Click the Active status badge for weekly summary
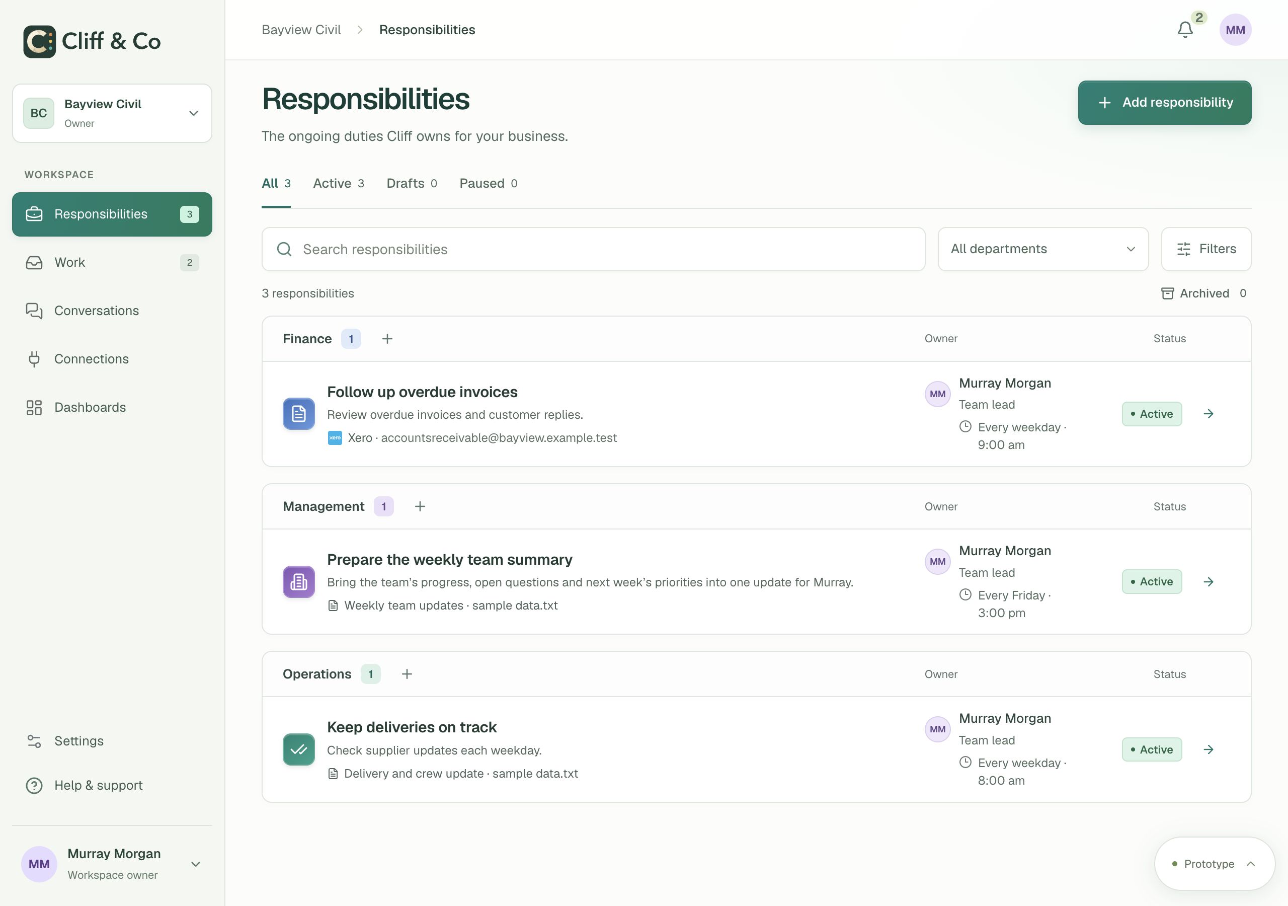Image resolution: width=1288 pixels, height=906 pixels. click(1152, 581)
